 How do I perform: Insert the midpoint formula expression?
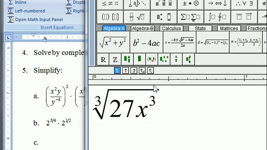tap(246, 42)
